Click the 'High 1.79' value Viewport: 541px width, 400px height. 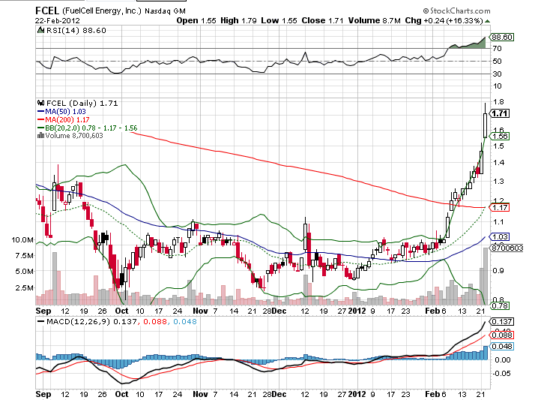point(238,21)
